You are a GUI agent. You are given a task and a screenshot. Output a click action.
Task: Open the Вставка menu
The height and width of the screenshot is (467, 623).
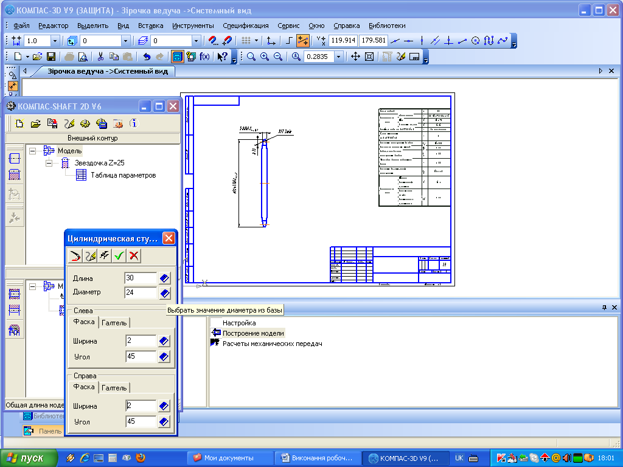tap(151, 26)
